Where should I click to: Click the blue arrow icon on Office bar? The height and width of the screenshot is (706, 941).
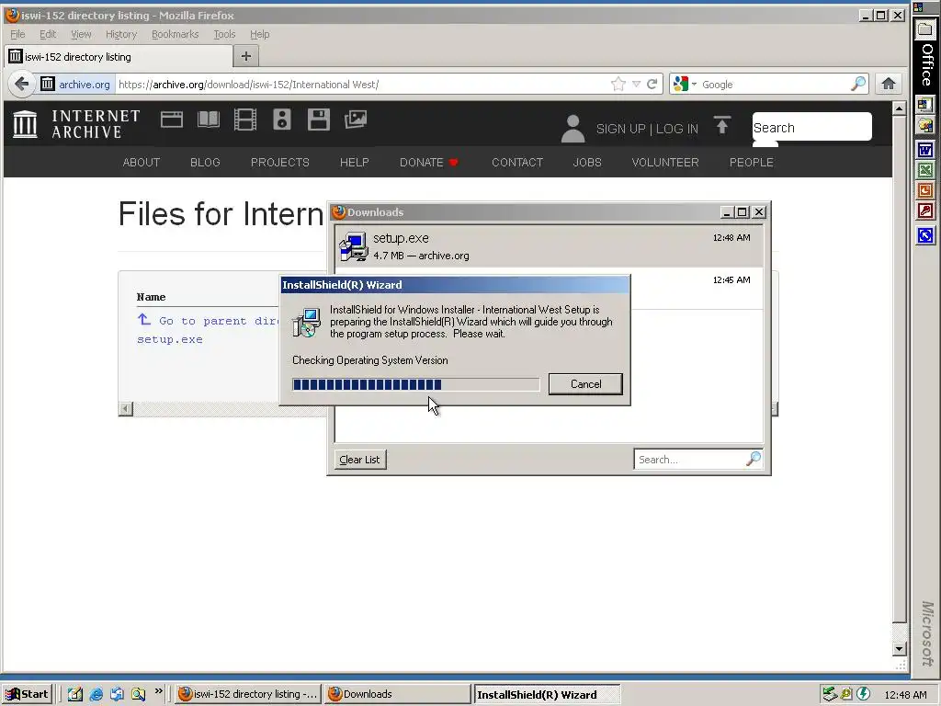tap(924, 235)
